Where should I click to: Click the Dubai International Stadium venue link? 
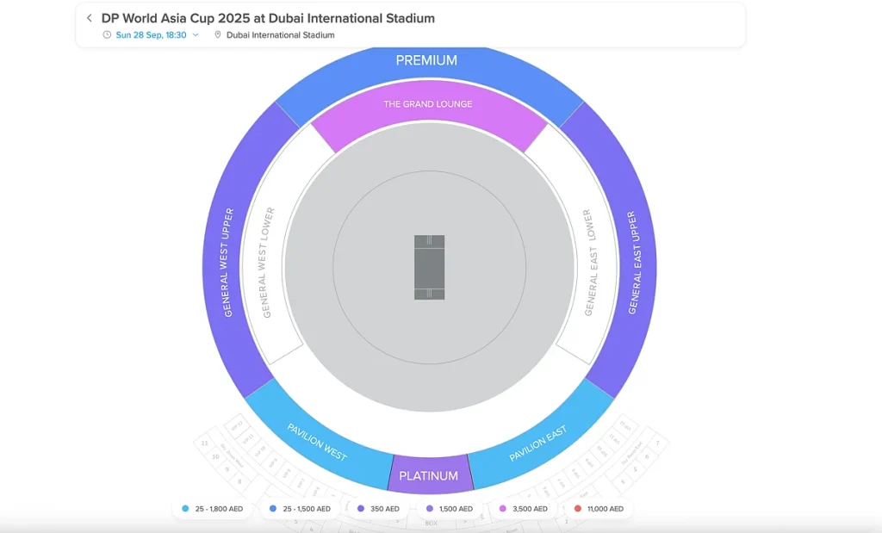point(280,35)
